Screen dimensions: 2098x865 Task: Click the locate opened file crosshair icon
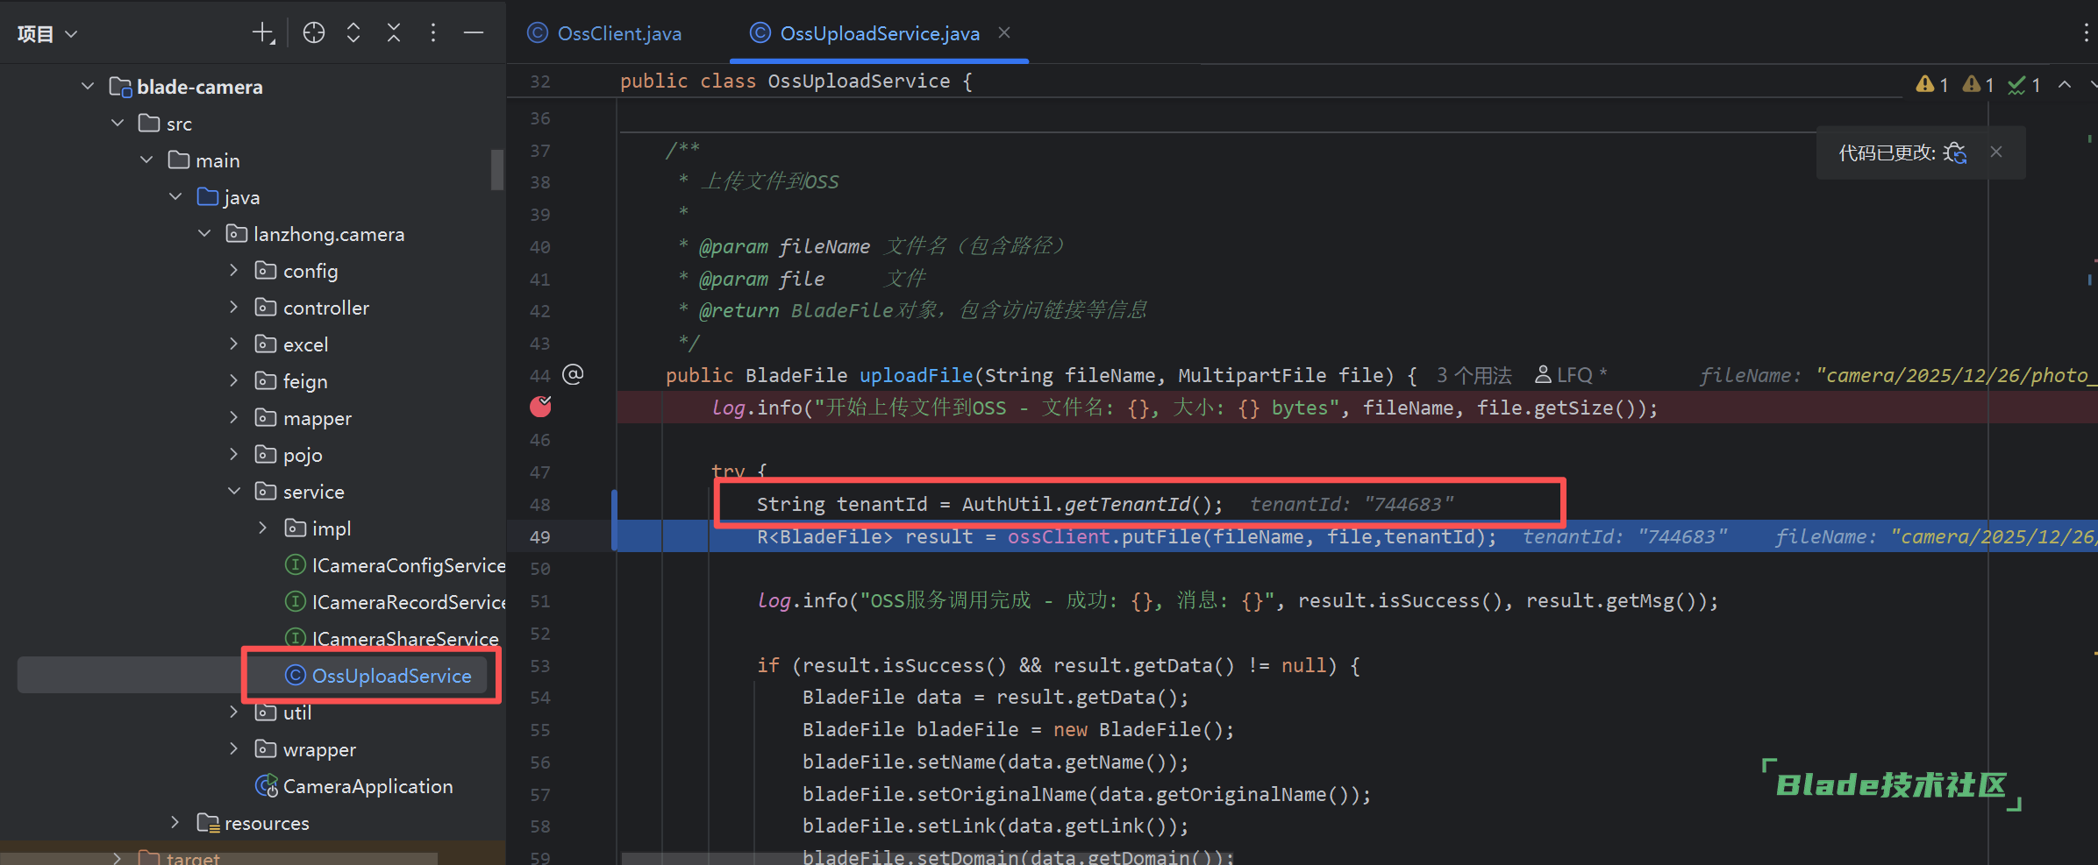coord(313,33)
